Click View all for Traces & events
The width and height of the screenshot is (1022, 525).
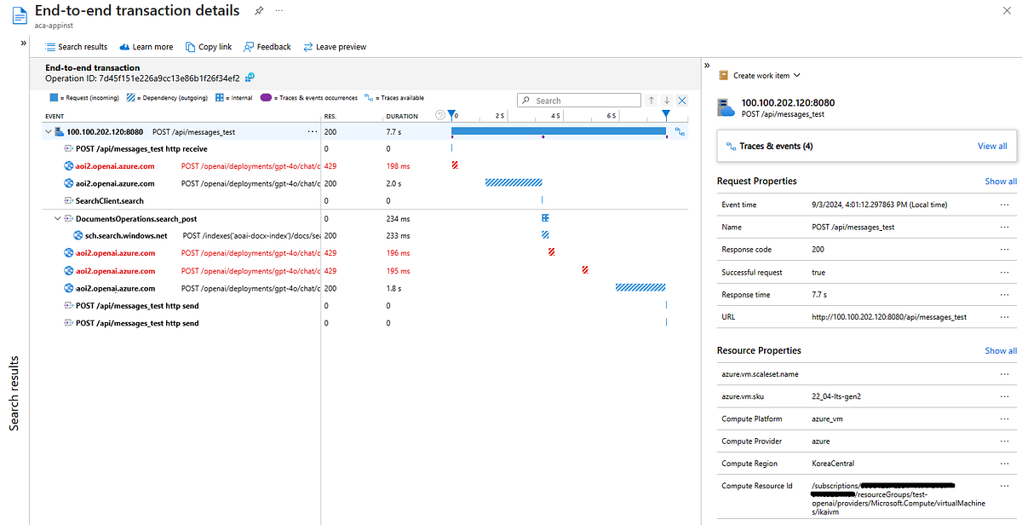tap(991, 146)
